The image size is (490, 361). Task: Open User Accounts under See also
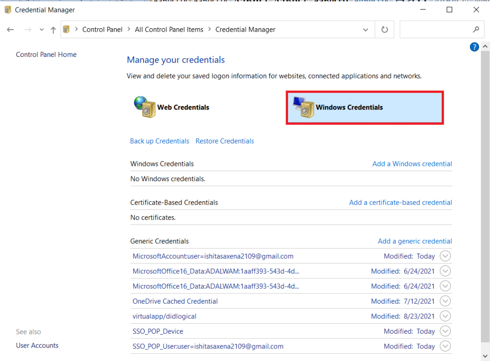37,346
